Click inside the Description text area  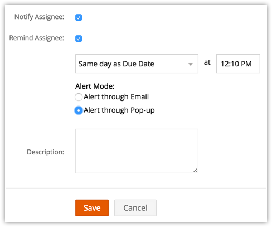137,151
